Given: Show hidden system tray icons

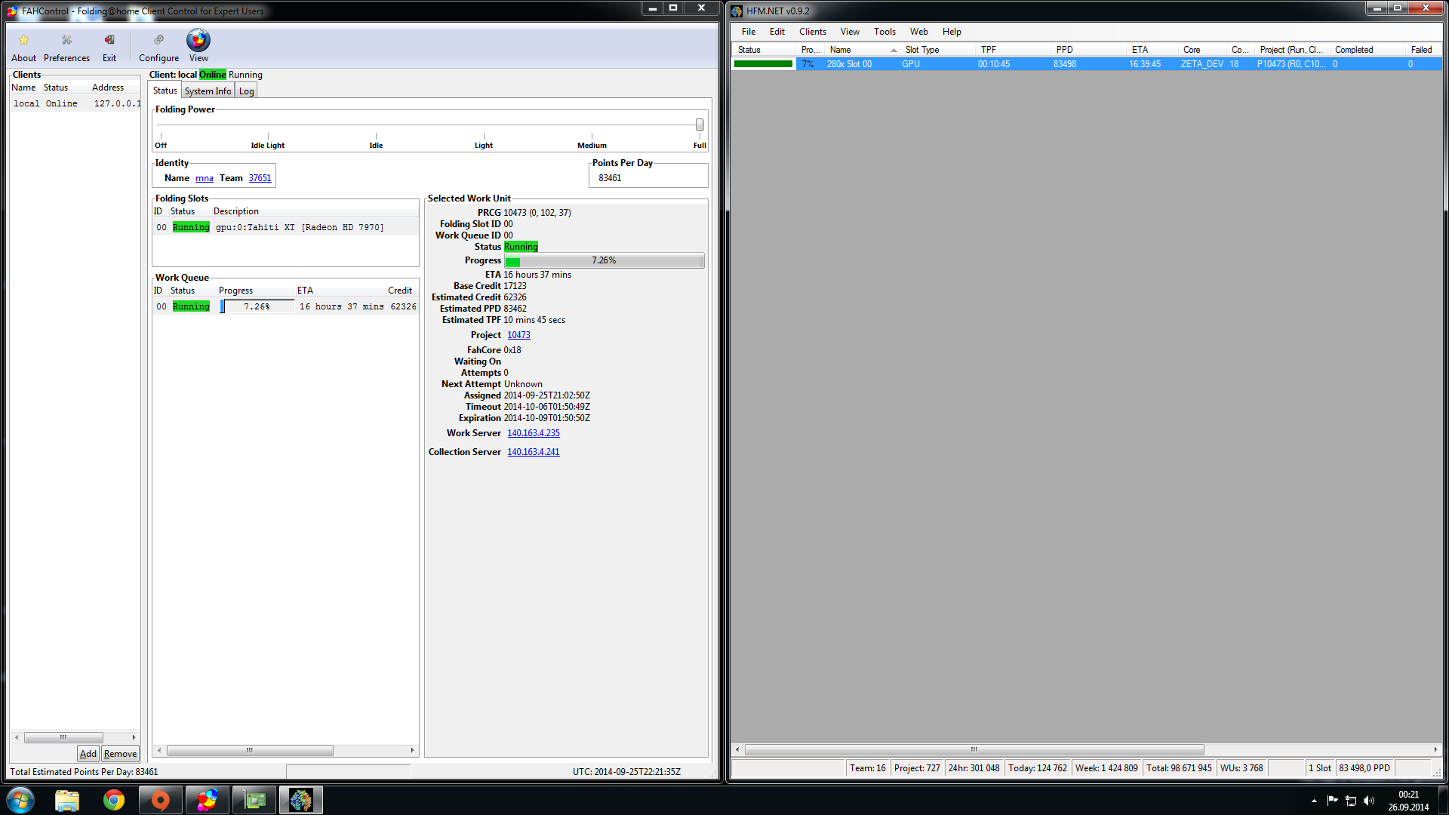Looking at the screenshot, I should tap(1314, 801).
